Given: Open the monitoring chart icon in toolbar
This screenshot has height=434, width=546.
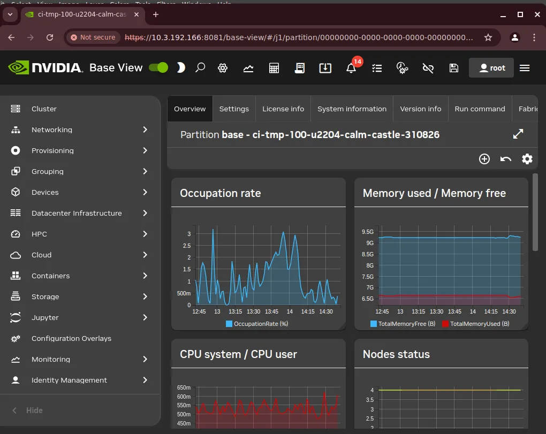Looking at the screenshot, I should pyautogui.click(x=248, y=68).
